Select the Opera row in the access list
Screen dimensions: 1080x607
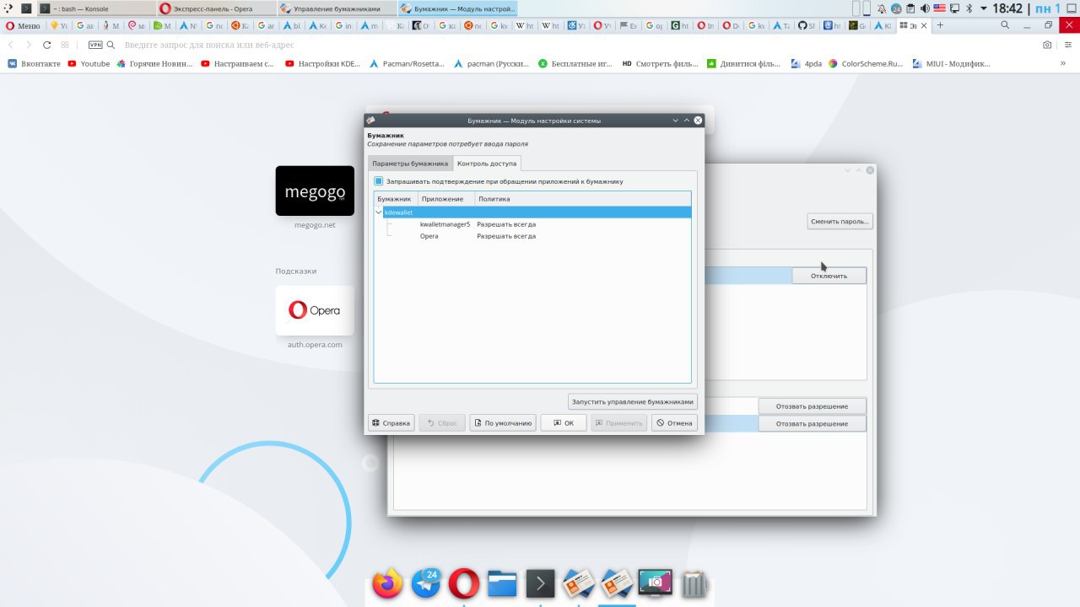[x=429, y=236]
